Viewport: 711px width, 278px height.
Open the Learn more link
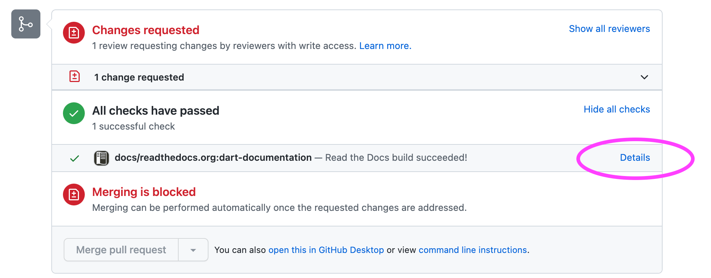[385, 46]
